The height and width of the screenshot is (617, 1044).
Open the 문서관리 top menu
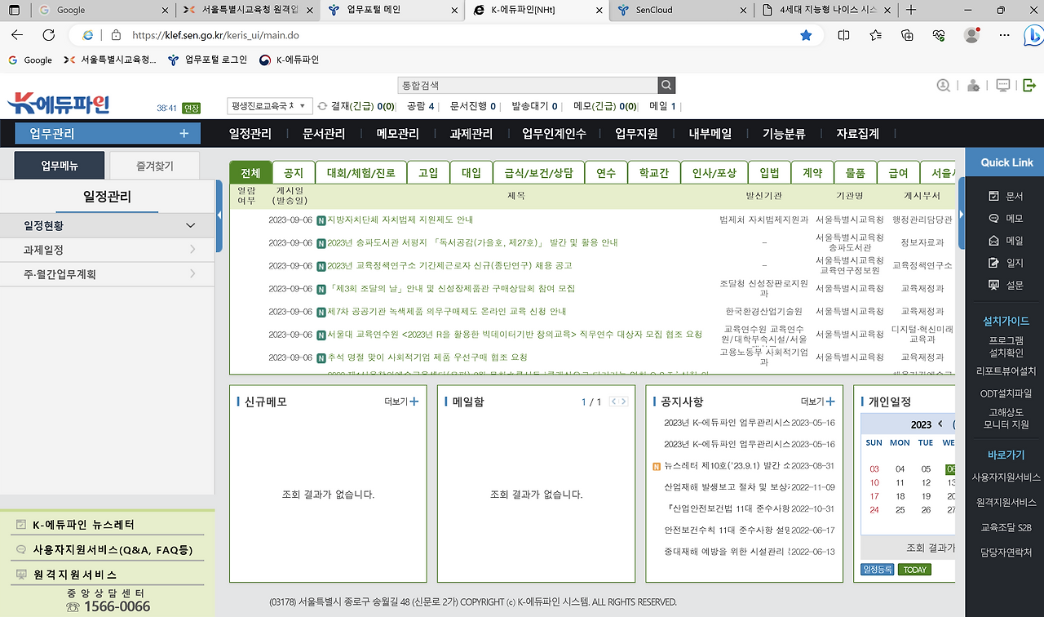point(324,134)
